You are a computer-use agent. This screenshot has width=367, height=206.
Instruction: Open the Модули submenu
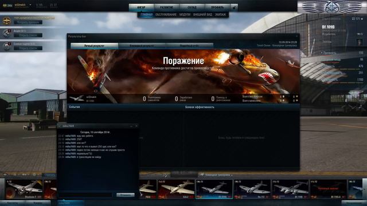coord(185,14)
